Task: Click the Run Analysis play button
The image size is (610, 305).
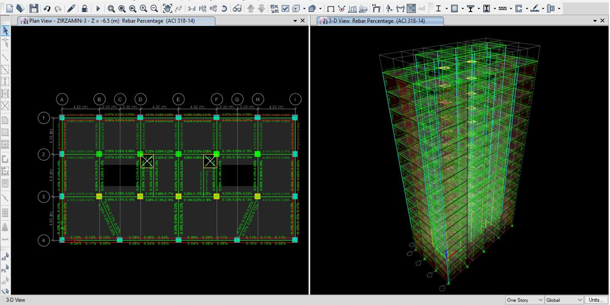Action: coord(98,8)
